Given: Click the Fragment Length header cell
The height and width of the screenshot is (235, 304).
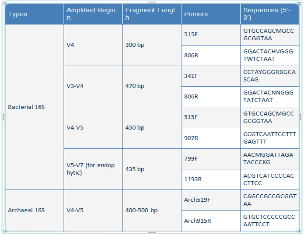Looking at the screenshot, I should (152, 14).
